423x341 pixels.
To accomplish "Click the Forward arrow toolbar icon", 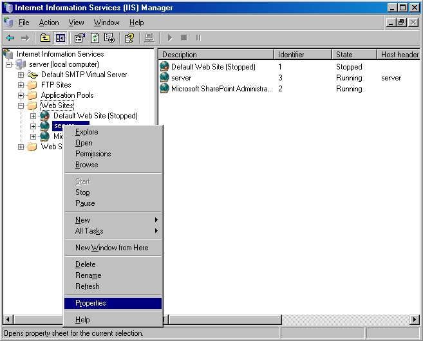I will pyautogui.click(x=25, y=38).
